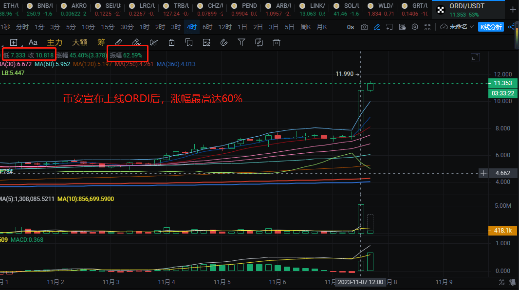Click the settings hexagon icon
The width and height of the screenshot is (519, 290).
pyautogui.click(x=414, y=27)
